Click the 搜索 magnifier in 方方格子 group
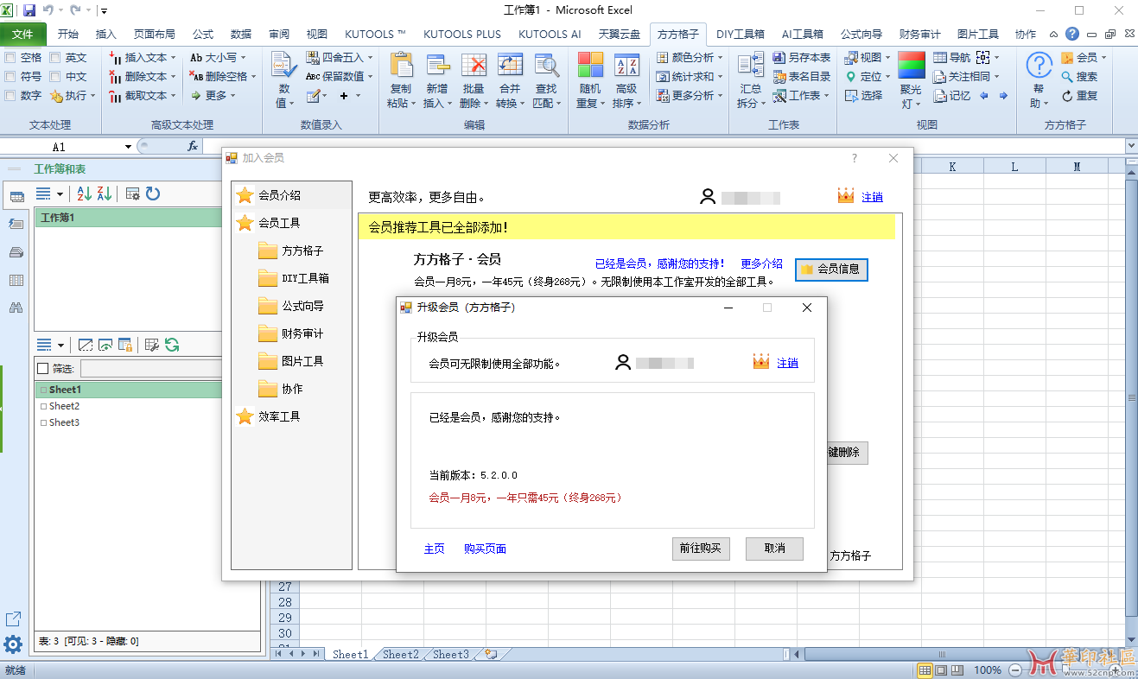 tap(1067, 77)
